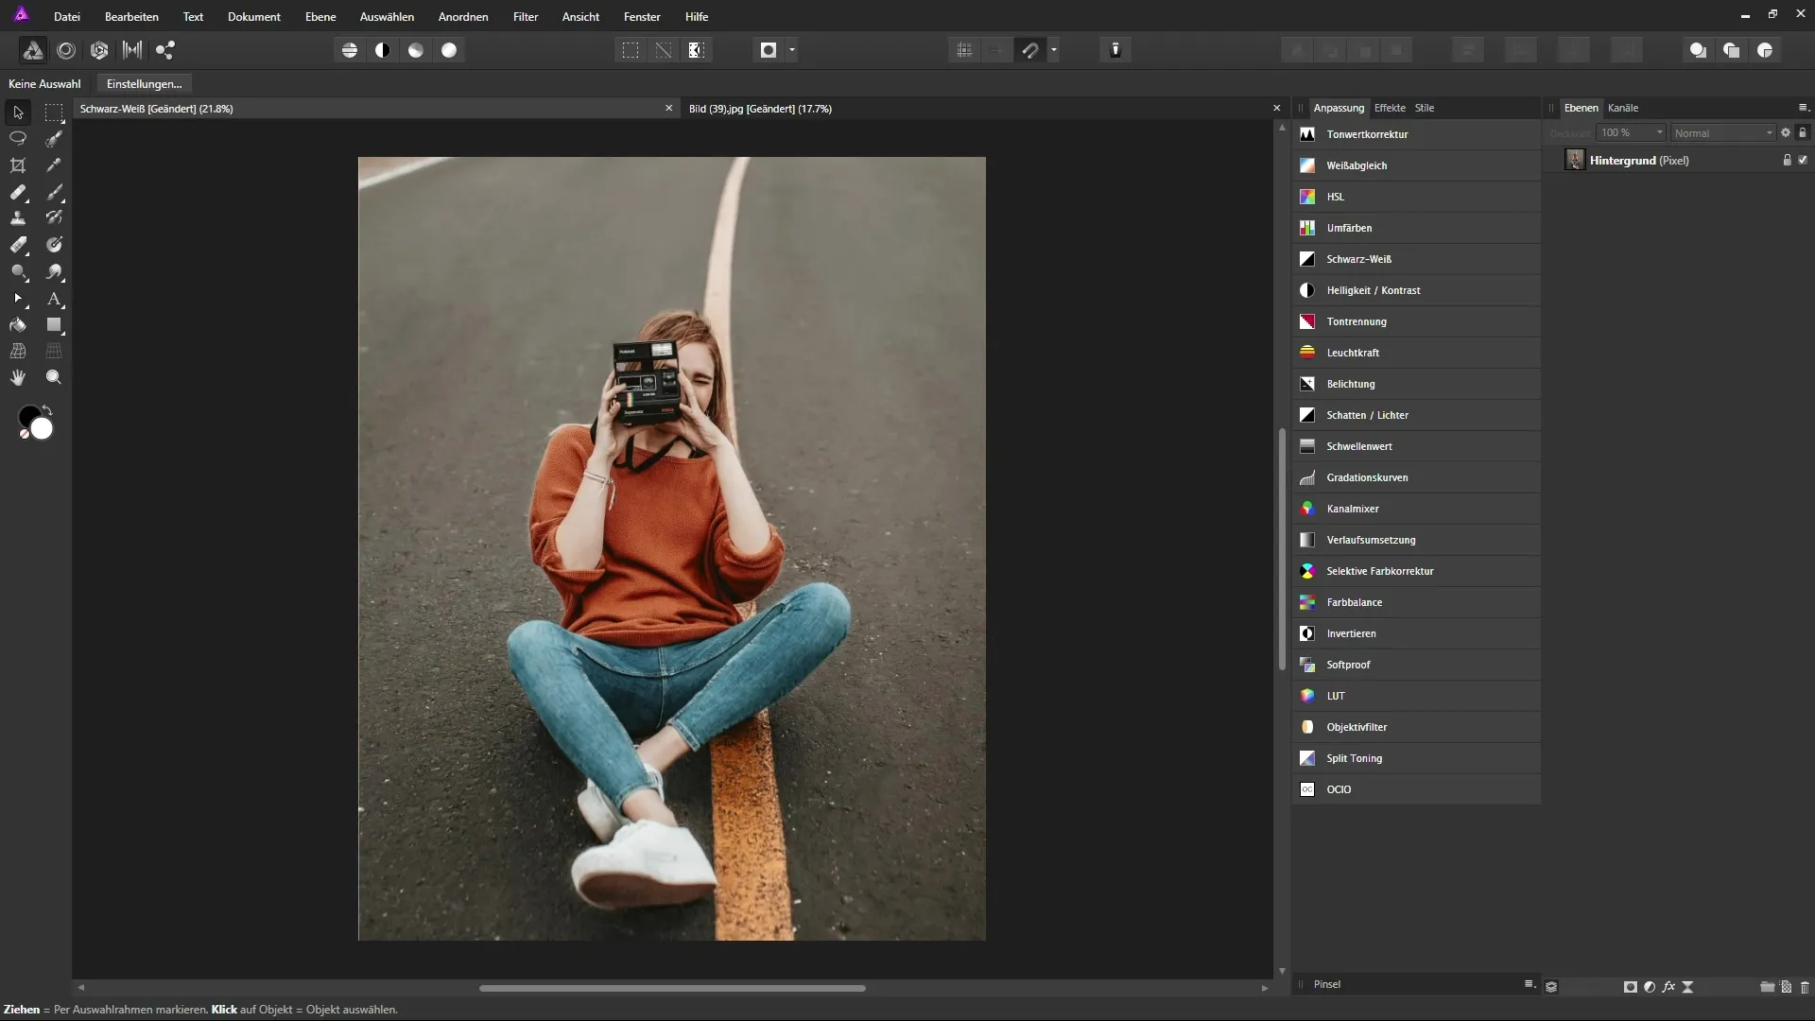Open the Normal blend mode dropdown

pos(1723,133)
